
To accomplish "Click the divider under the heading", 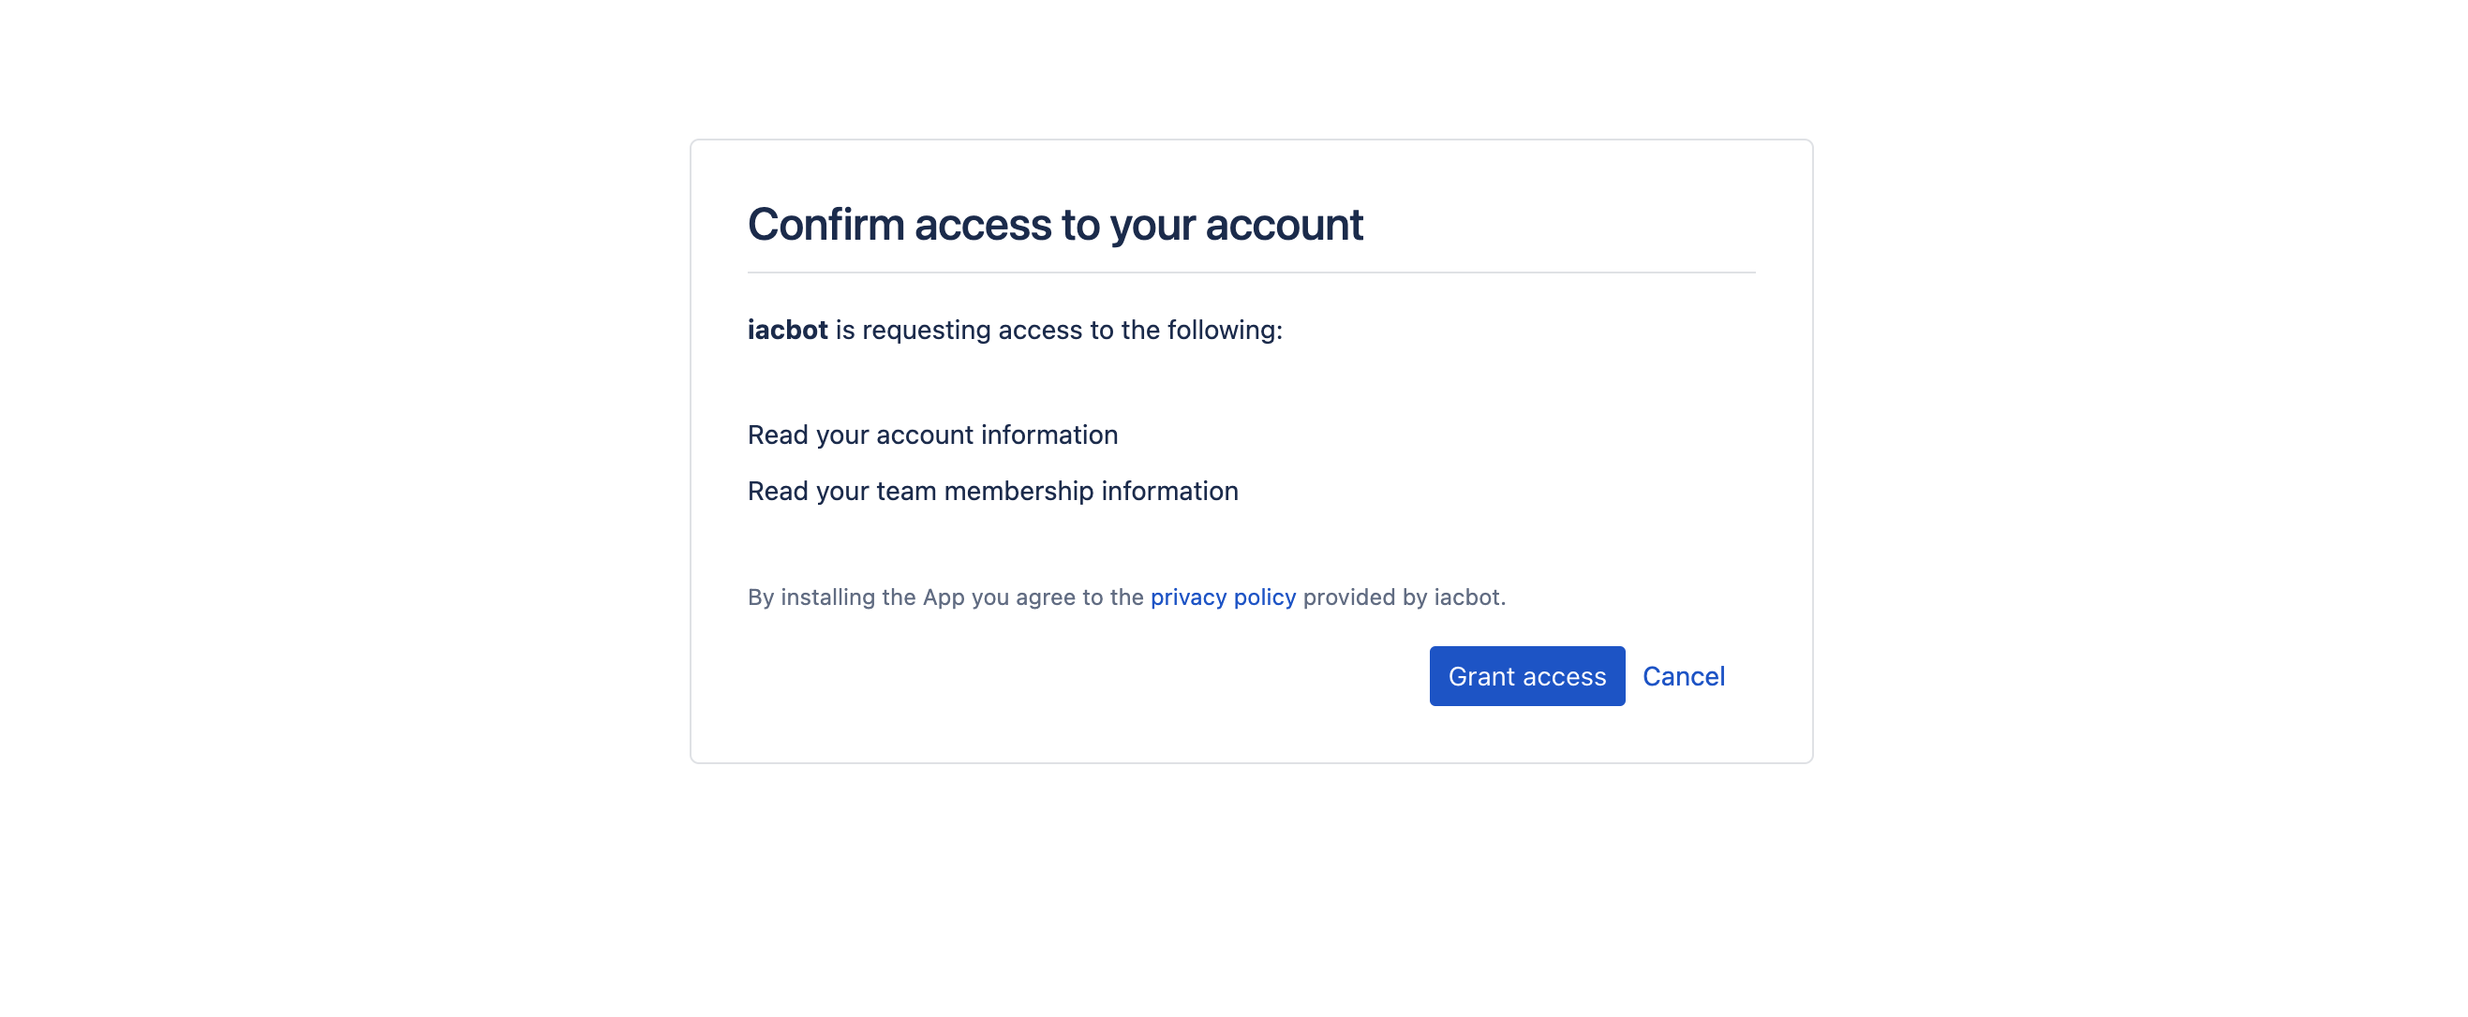I will pos(1250,271).
